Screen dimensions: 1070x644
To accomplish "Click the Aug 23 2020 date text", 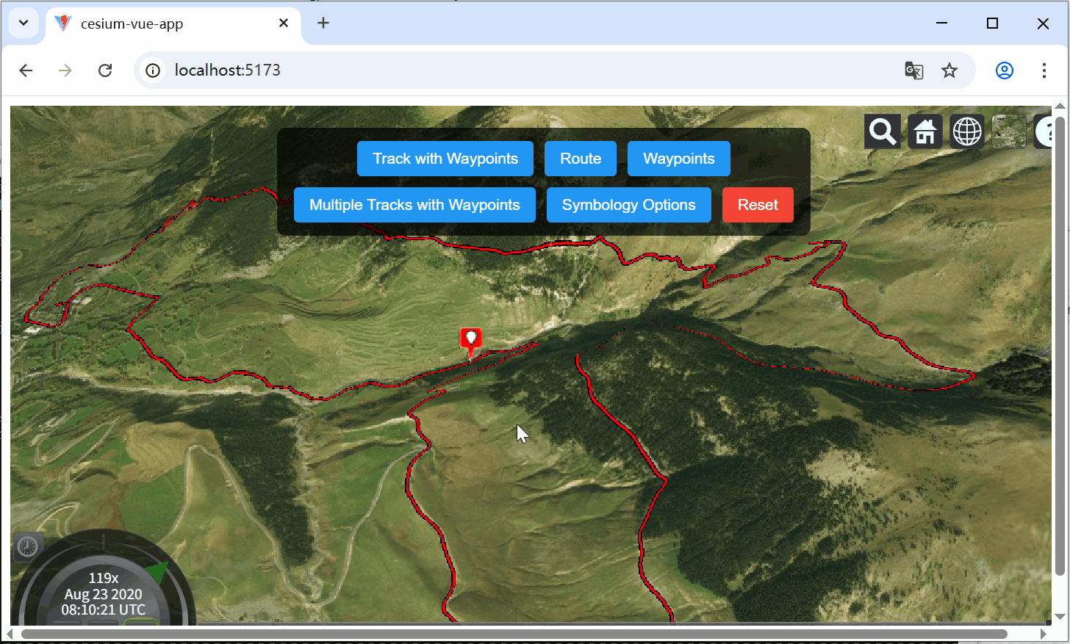I will (104, 594).
